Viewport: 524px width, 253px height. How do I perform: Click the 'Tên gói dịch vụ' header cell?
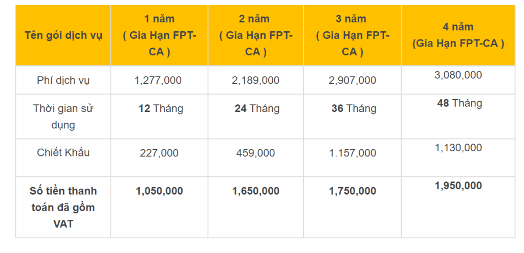63,35
